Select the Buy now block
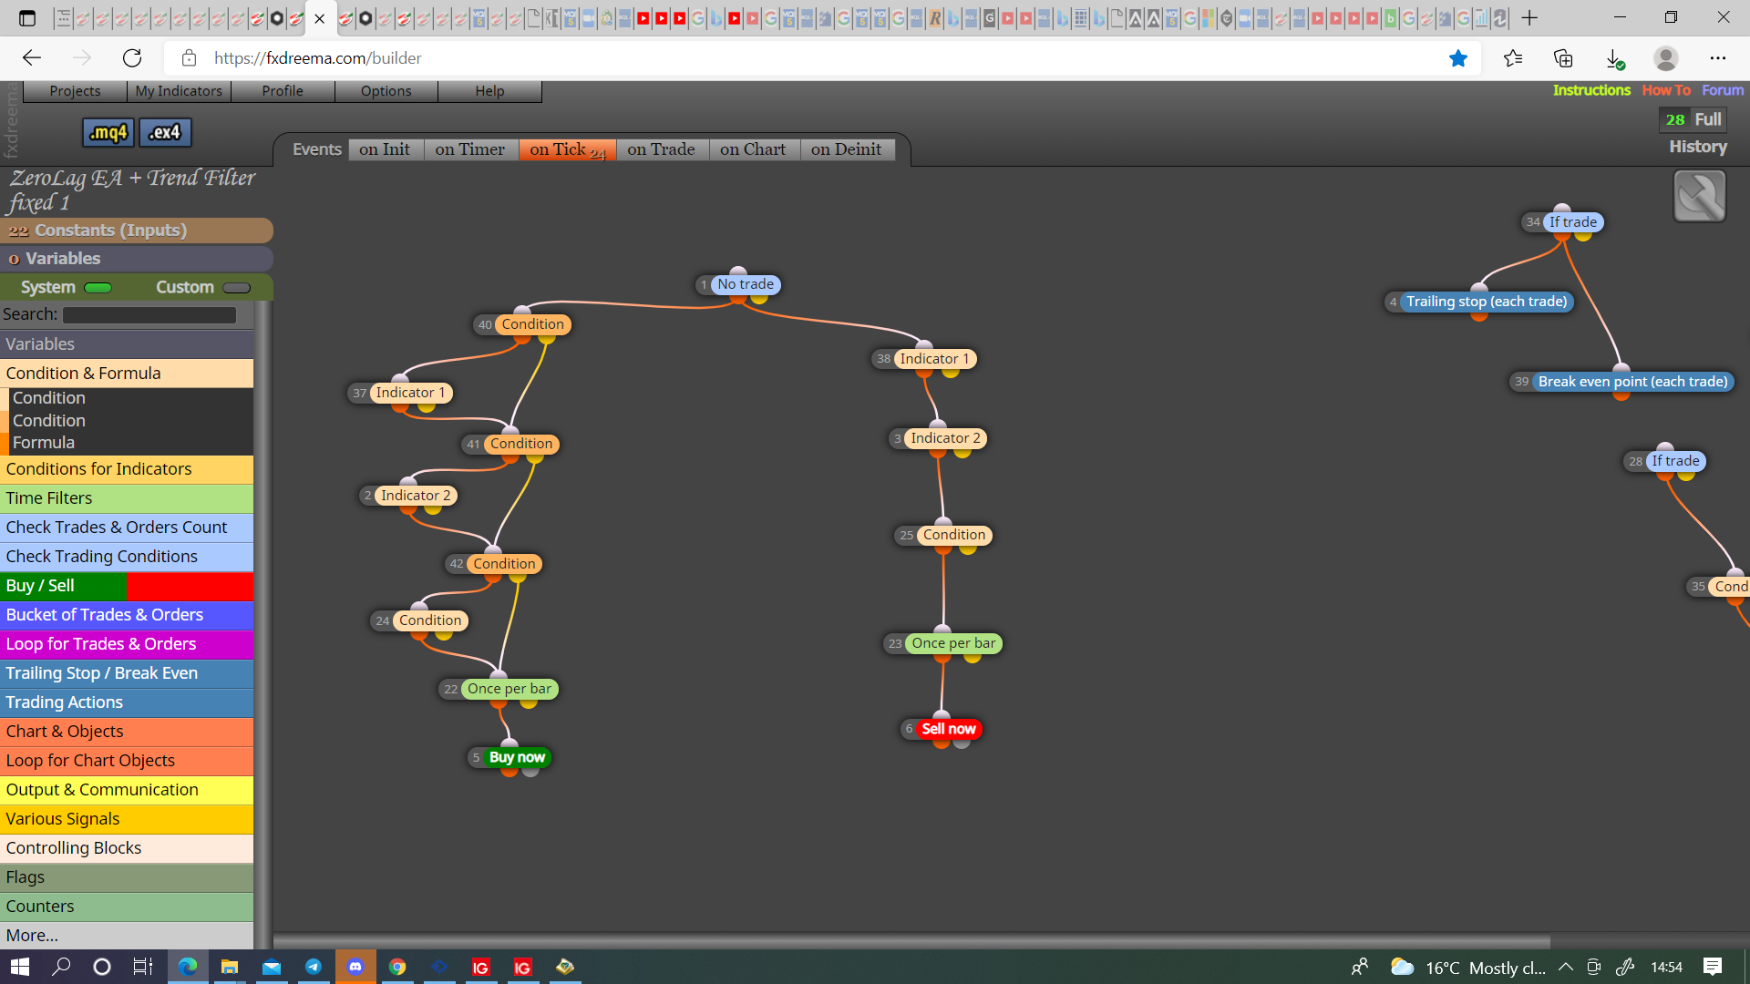This screenshot has width=1750, height=984. (517, 757)
